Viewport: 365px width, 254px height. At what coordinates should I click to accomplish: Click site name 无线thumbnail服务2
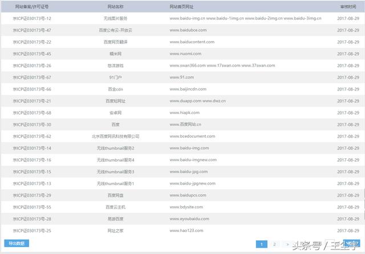pyautogui.click(x=115, y=148)
